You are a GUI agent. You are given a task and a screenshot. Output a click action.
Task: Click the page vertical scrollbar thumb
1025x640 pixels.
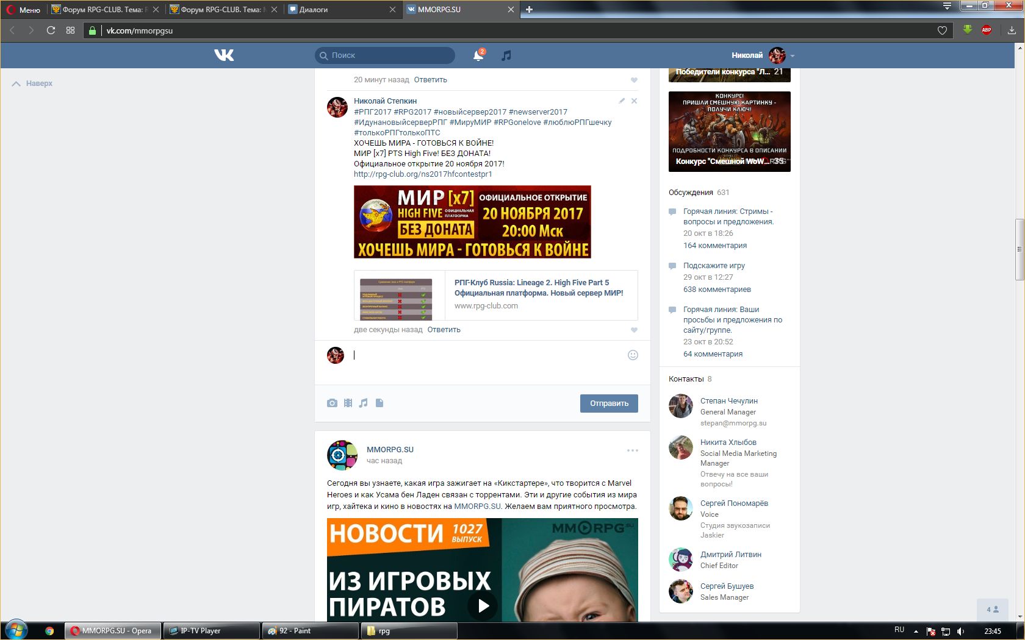[x=1020, y=249]
